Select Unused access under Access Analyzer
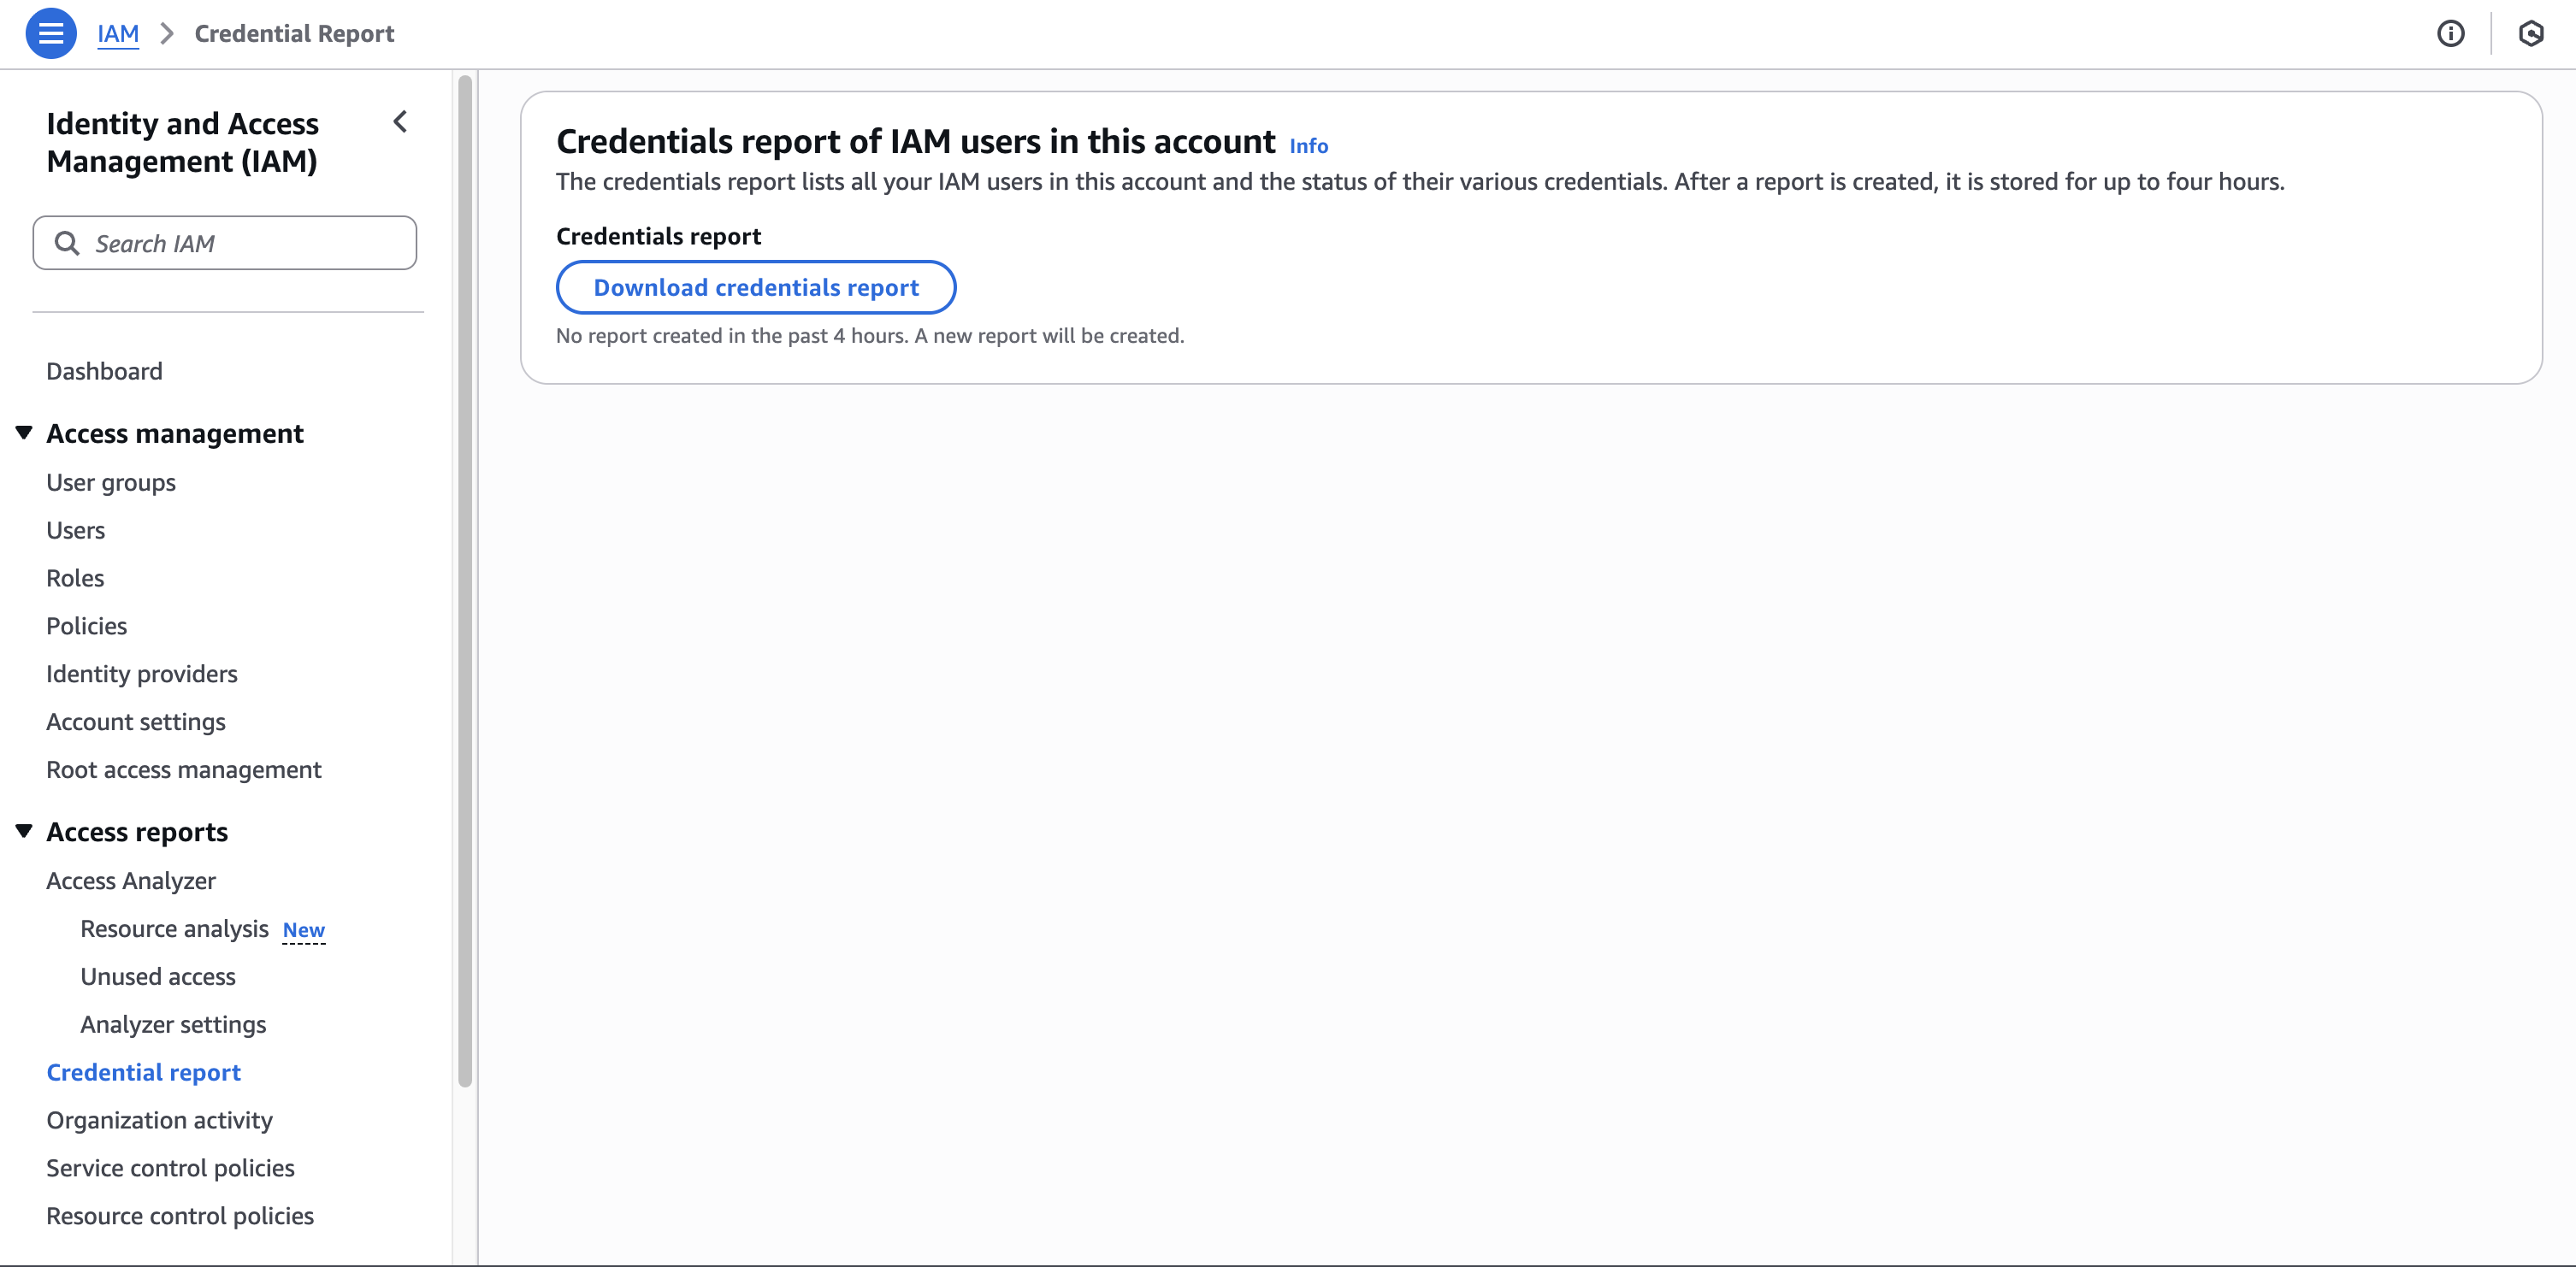 click(x=158, y=977)
